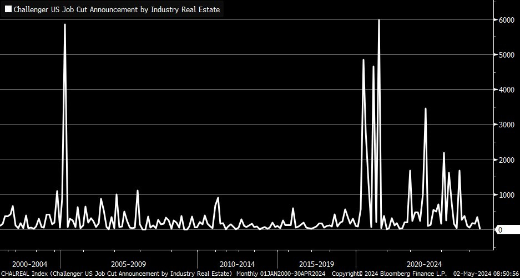Select the 2000 value on the y-axis

click(505, 160)
